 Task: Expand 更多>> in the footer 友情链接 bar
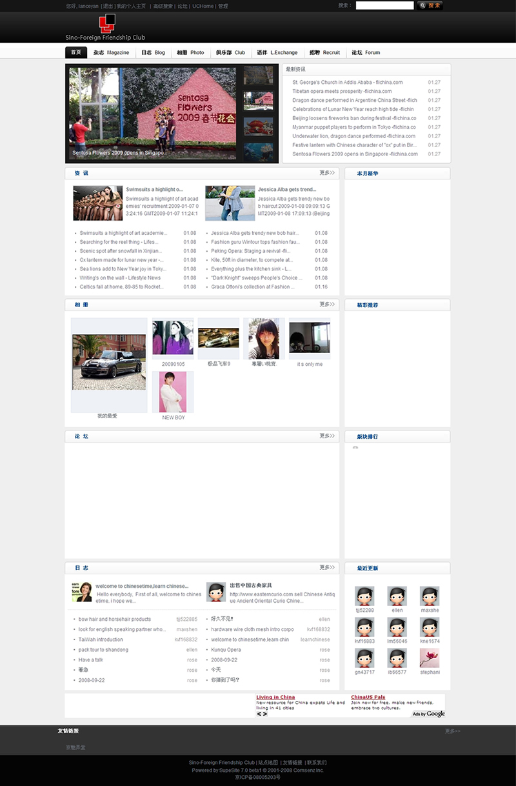453,731
